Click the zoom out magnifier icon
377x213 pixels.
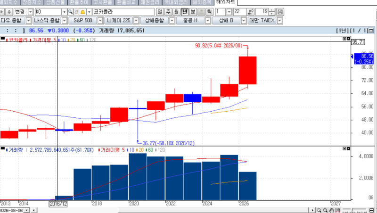pyautogui.click(x=319, y=210)
